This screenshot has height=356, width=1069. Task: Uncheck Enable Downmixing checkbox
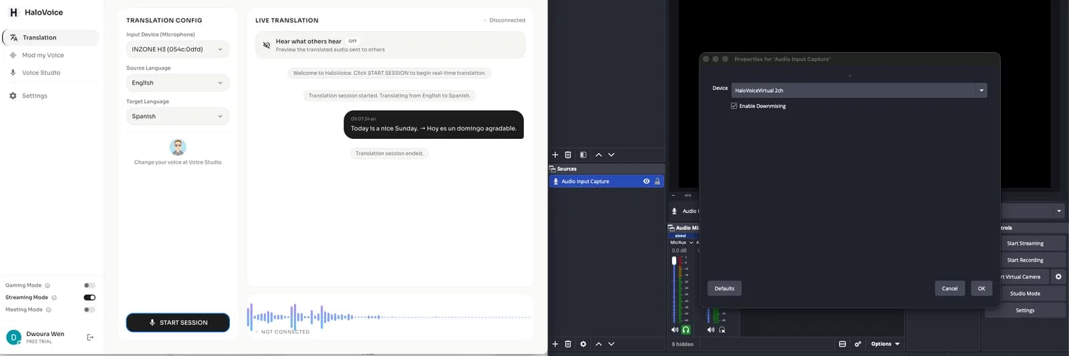click(734, 106)
